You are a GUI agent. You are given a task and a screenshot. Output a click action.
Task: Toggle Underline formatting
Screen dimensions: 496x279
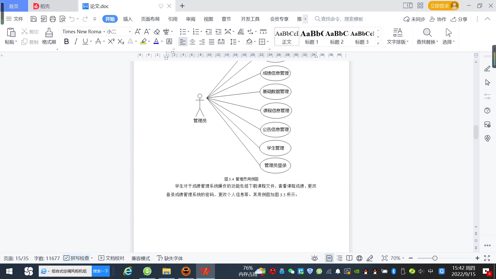pos(85,41)
